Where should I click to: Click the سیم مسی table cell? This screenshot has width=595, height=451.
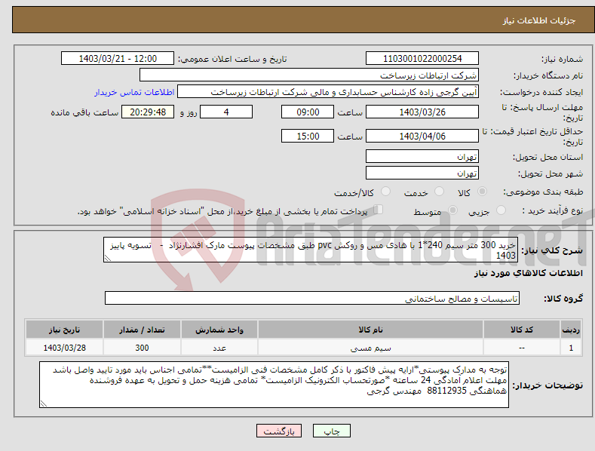[x=370, y=348]
